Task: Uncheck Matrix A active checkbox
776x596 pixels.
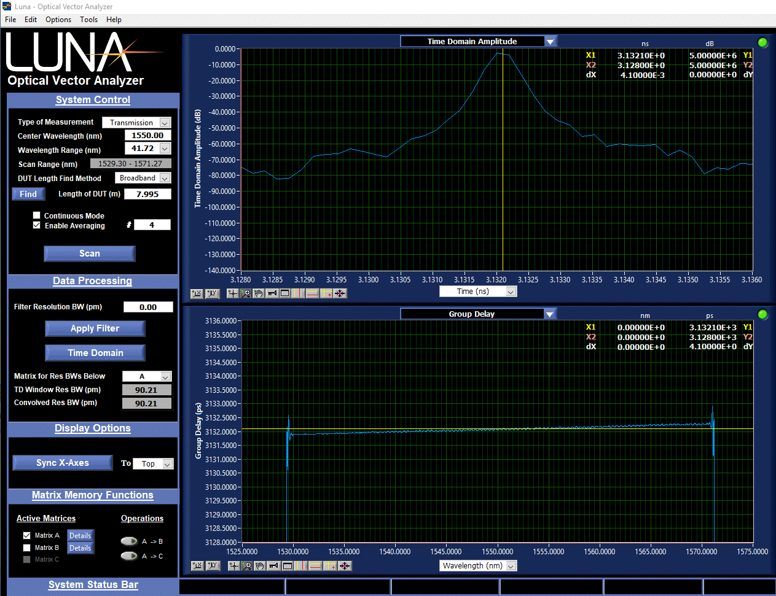Action: [26, 536]
